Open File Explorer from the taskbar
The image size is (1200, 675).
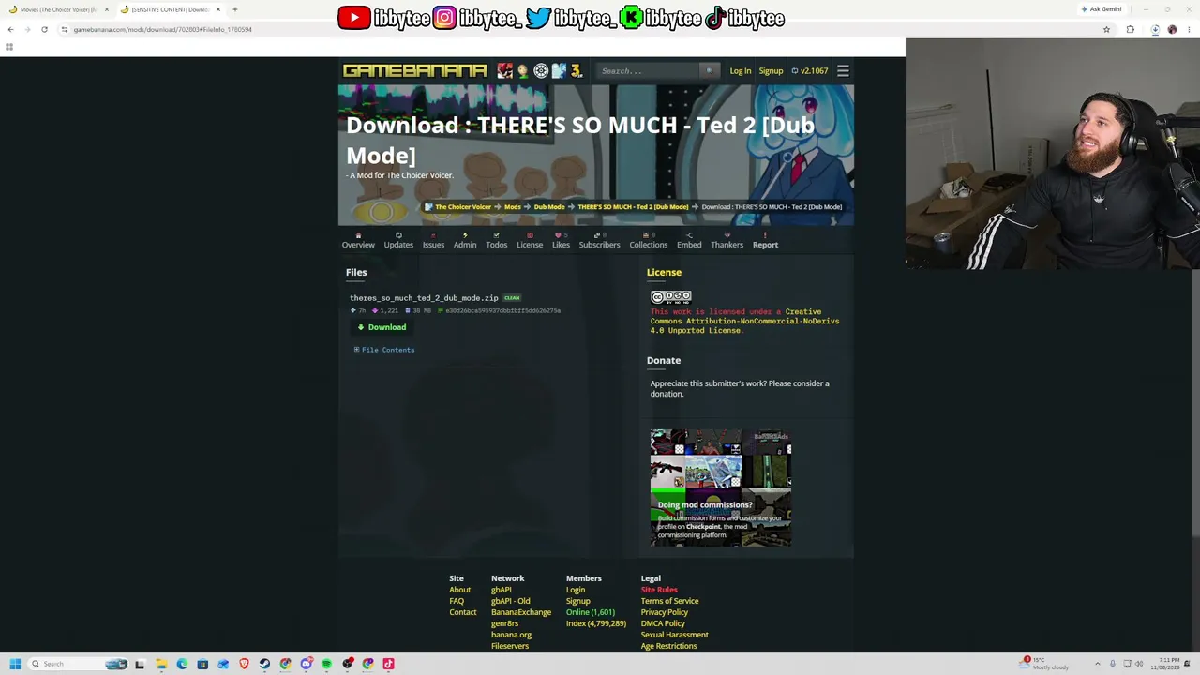click(161, 664)
